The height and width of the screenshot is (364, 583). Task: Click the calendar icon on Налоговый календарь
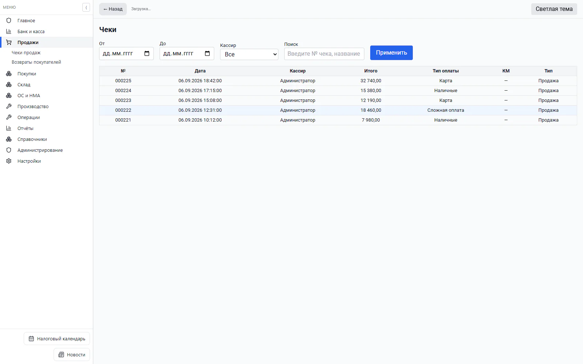31,339
